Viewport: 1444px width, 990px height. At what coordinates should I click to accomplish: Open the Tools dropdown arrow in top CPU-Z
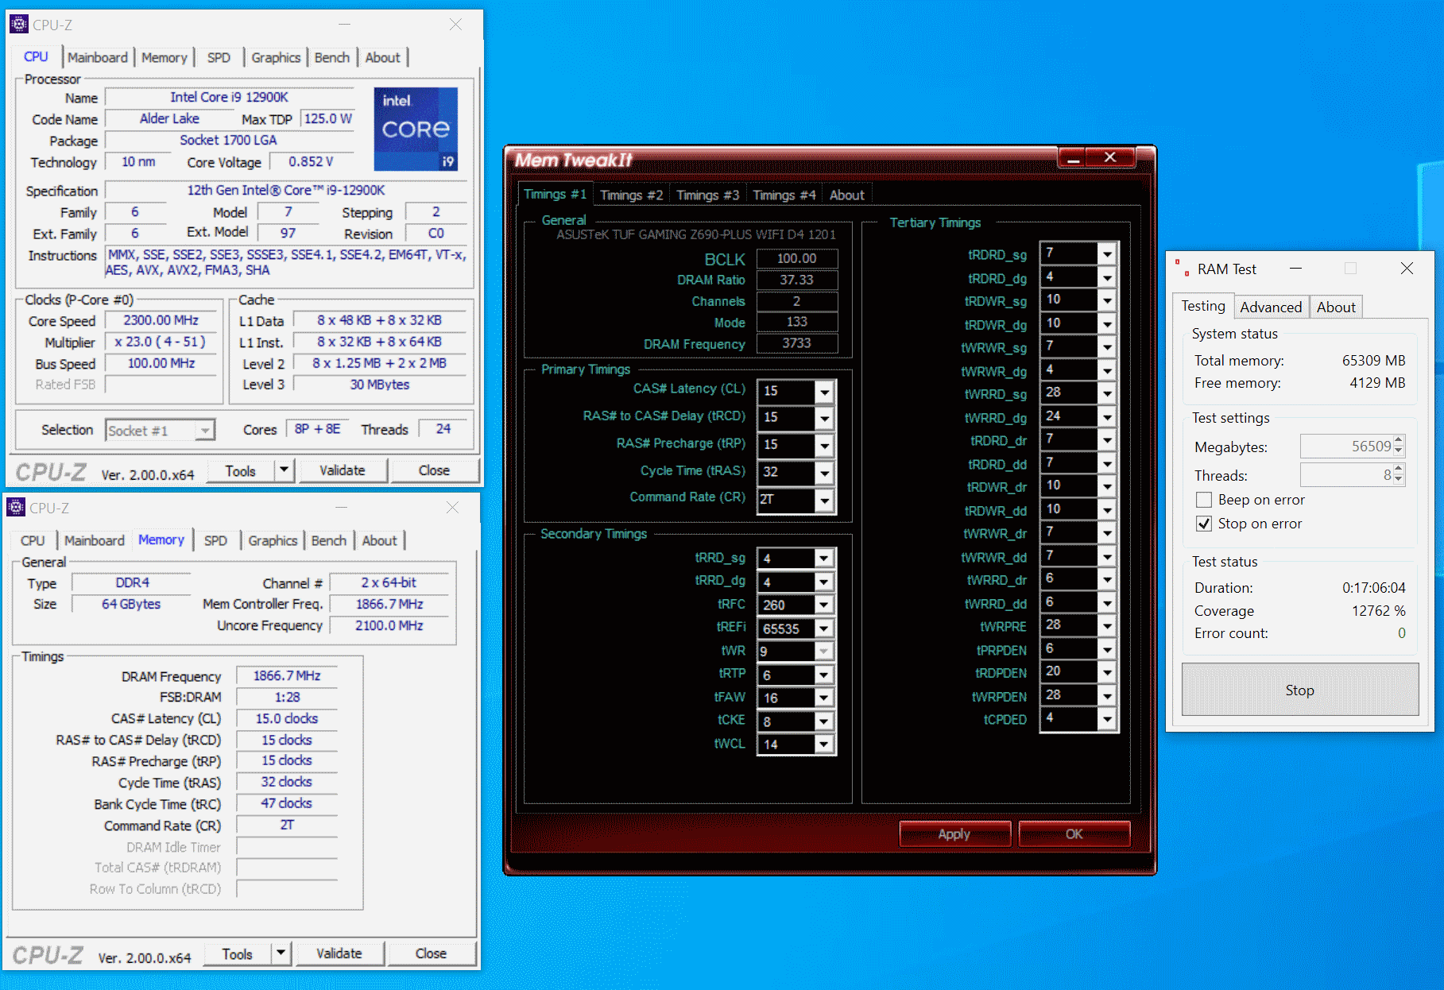(x=284, y=470)
